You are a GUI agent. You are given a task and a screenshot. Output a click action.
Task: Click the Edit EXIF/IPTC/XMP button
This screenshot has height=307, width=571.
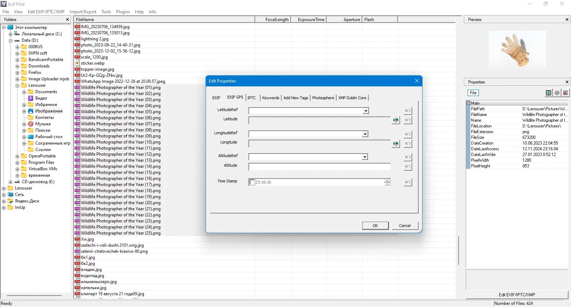pyautogui.click(x=517, y=295)
